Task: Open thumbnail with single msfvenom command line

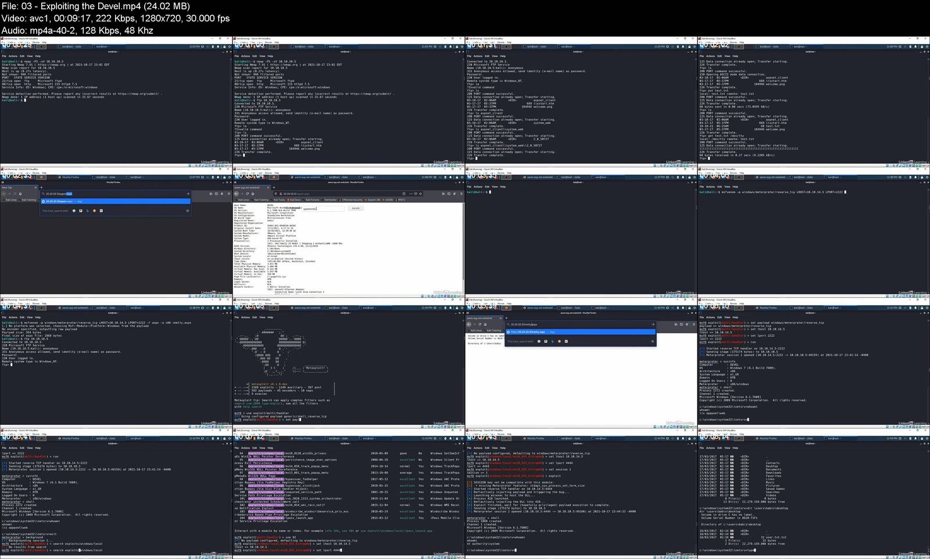Action: tap(813, 232)
